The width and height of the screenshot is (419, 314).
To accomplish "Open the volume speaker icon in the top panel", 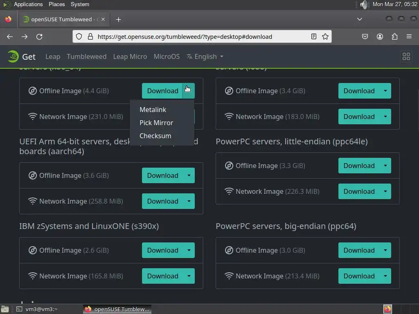I will click(x=364, y=4).
